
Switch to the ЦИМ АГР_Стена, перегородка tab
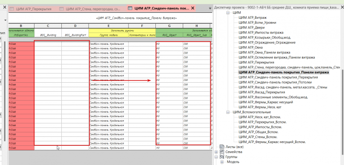coord(93,9)
